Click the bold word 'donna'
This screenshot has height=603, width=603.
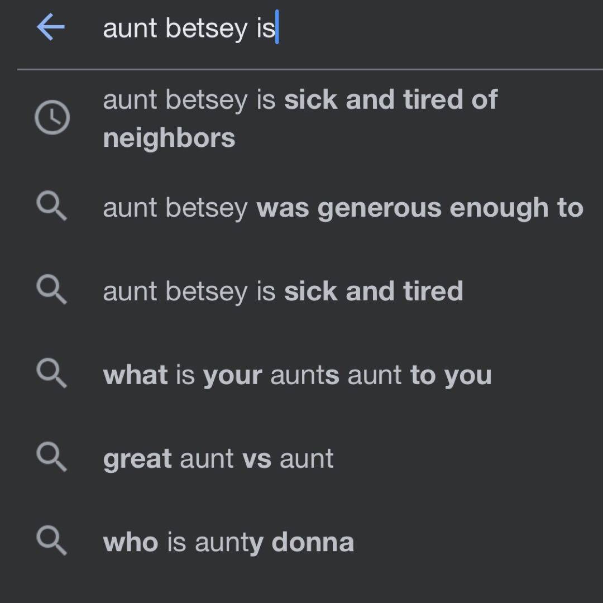313,543
